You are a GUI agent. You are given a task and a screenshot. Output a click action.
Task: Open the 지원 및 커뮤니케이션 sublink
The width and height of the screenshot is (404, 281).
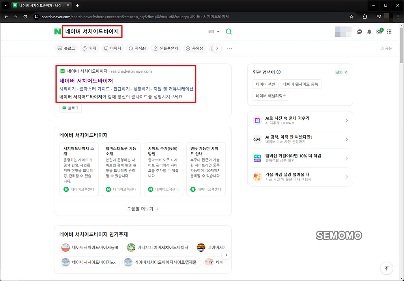pos(173,89)
